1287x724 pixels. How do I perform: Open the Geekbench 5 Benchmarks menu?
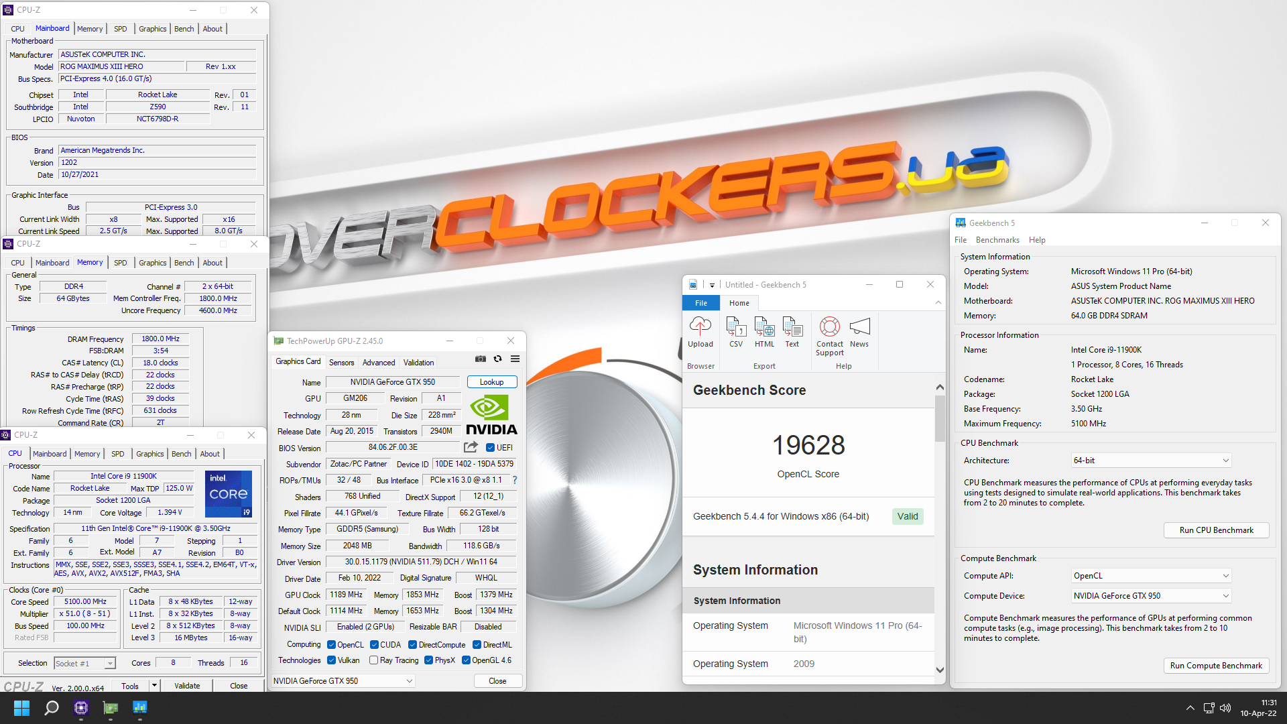click(997, 240)
